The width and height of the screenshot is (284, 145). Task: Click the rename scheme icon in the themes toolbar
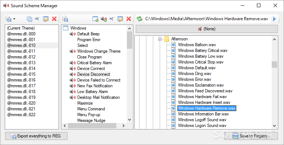point(38,19)
